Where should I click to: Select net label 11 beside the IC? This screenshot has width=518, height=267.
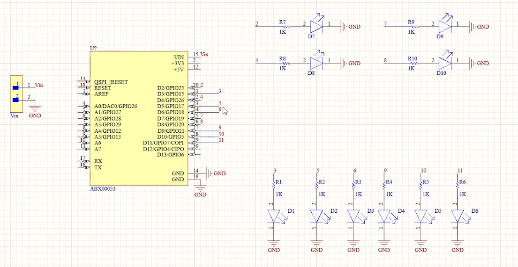tap(221, 140)
